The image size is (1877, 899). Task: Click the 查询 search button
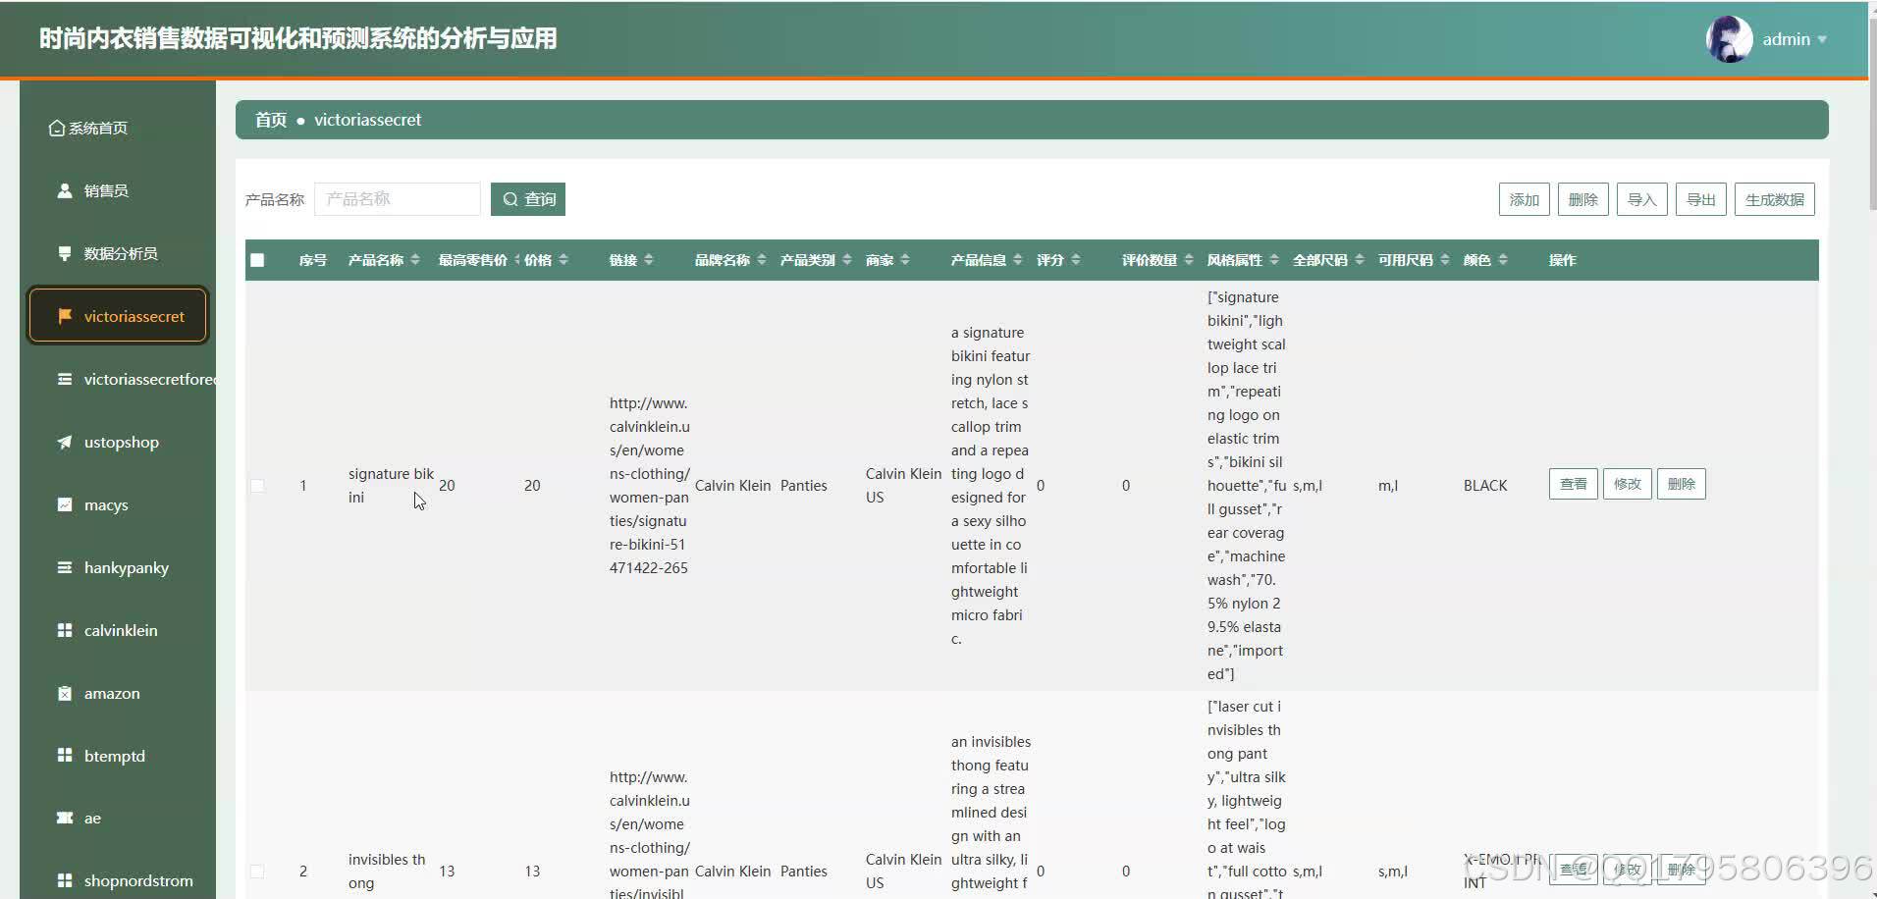528,199
